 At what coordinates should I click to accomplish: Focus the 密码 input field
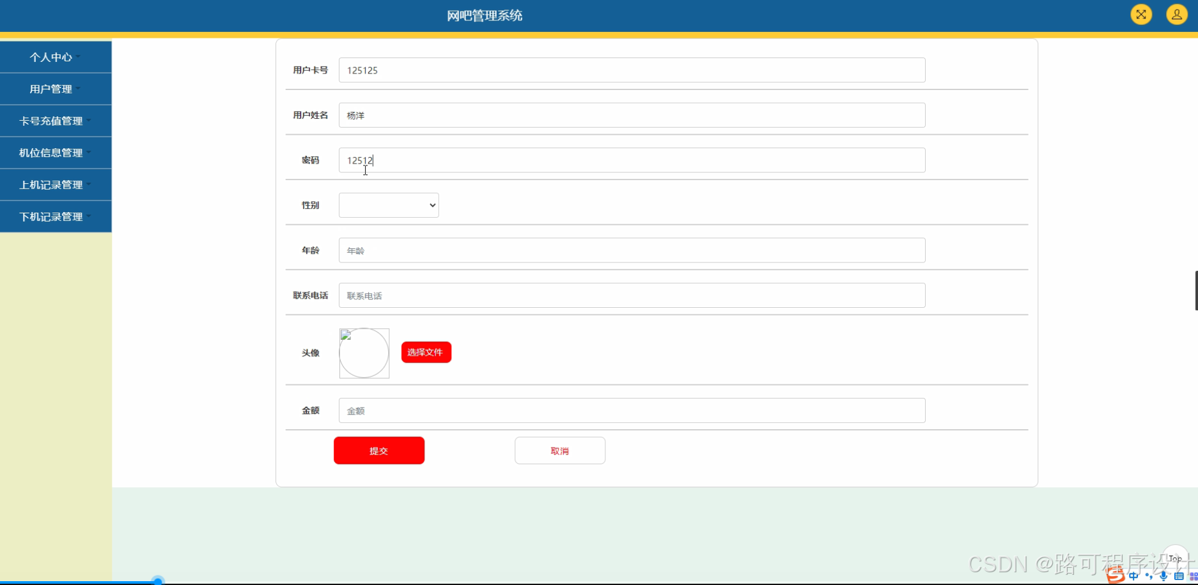tap(632, 160)
